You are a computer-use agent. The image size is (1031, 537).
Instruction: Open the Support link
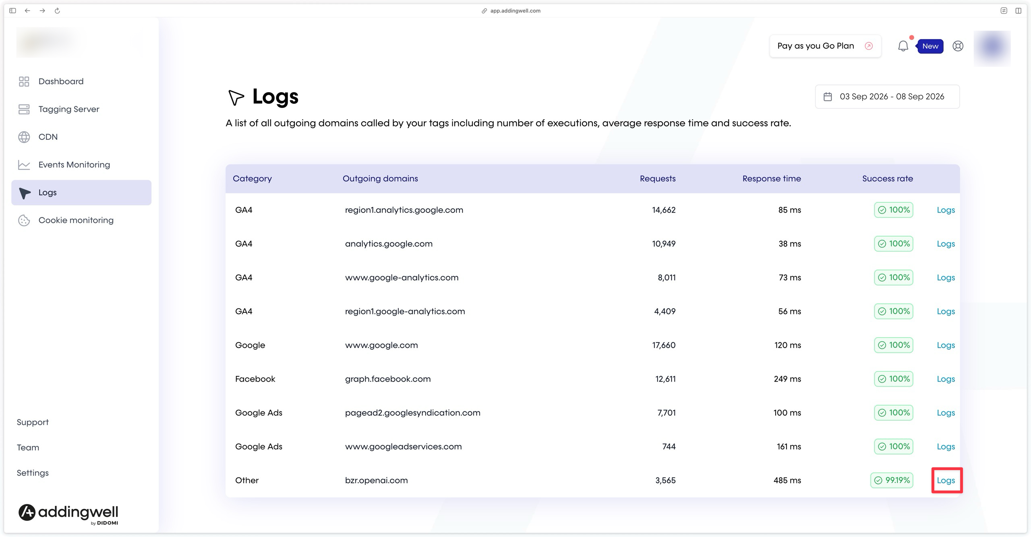tap(33, 422)
